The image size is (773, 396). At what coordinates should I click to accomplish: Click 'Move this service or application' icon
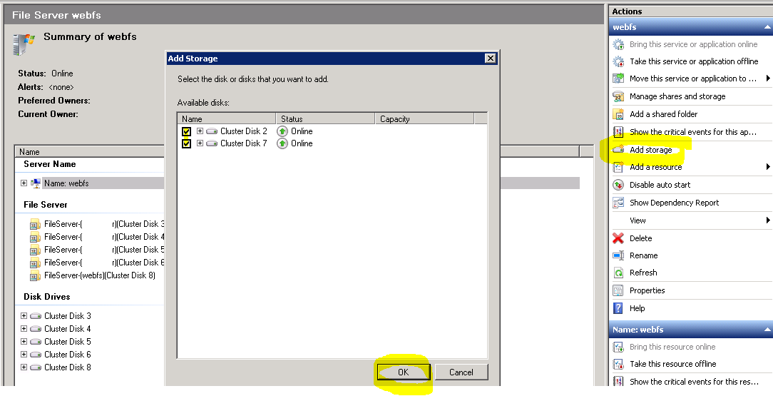point(618,78)
